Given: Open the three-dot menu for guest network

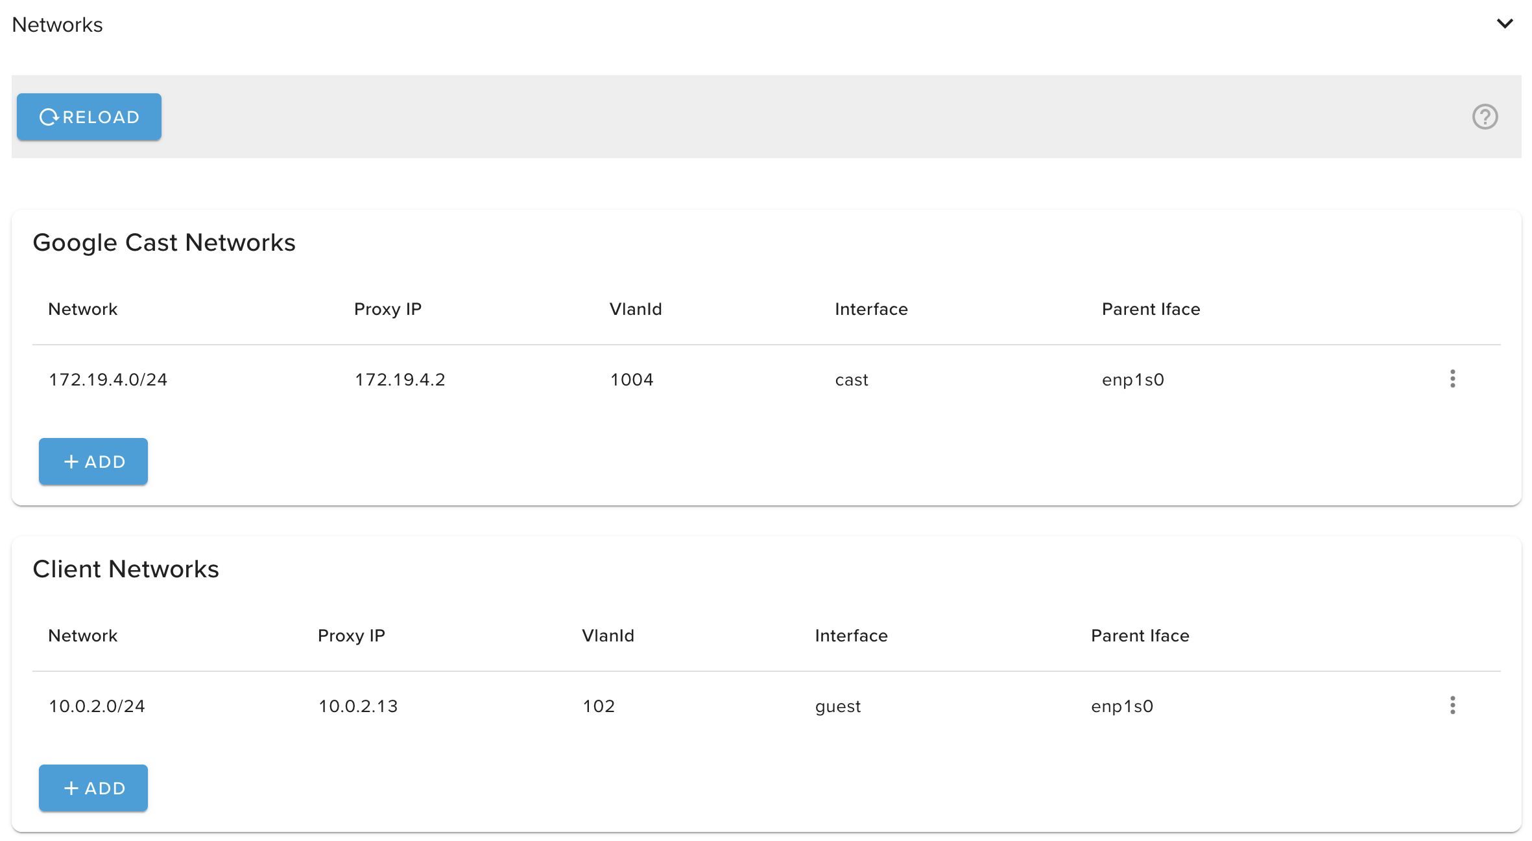Looking at the screenshot, I should 1452,706.
